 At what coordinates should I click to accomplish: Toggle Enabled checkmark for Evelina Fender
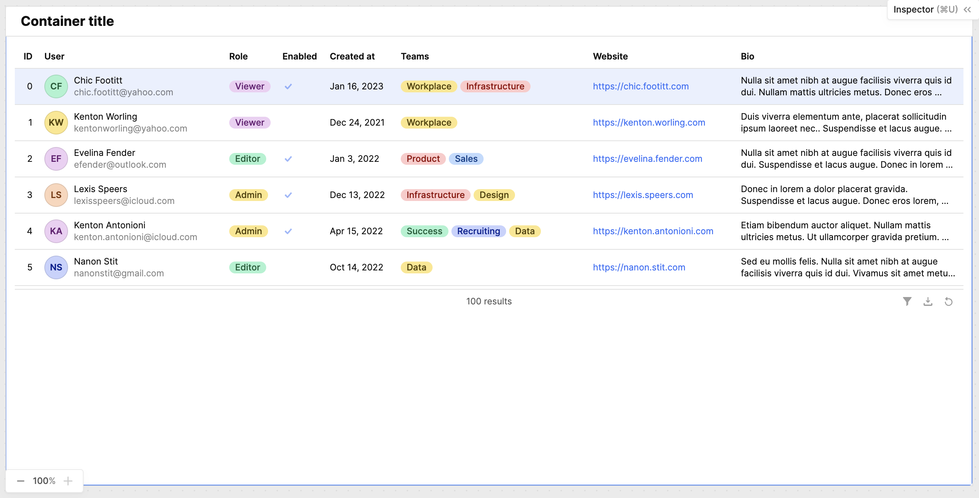tap(288, 159)
